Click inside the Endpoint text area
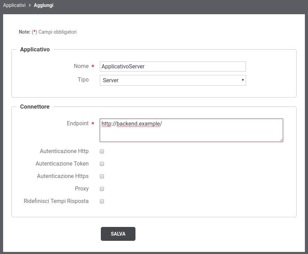Viewport: 308px width, 254px height. (x=191, y=130)
